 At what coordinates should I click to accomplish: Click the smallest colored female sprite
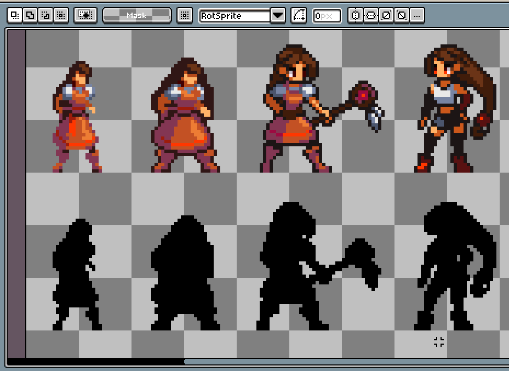(77, 116)
